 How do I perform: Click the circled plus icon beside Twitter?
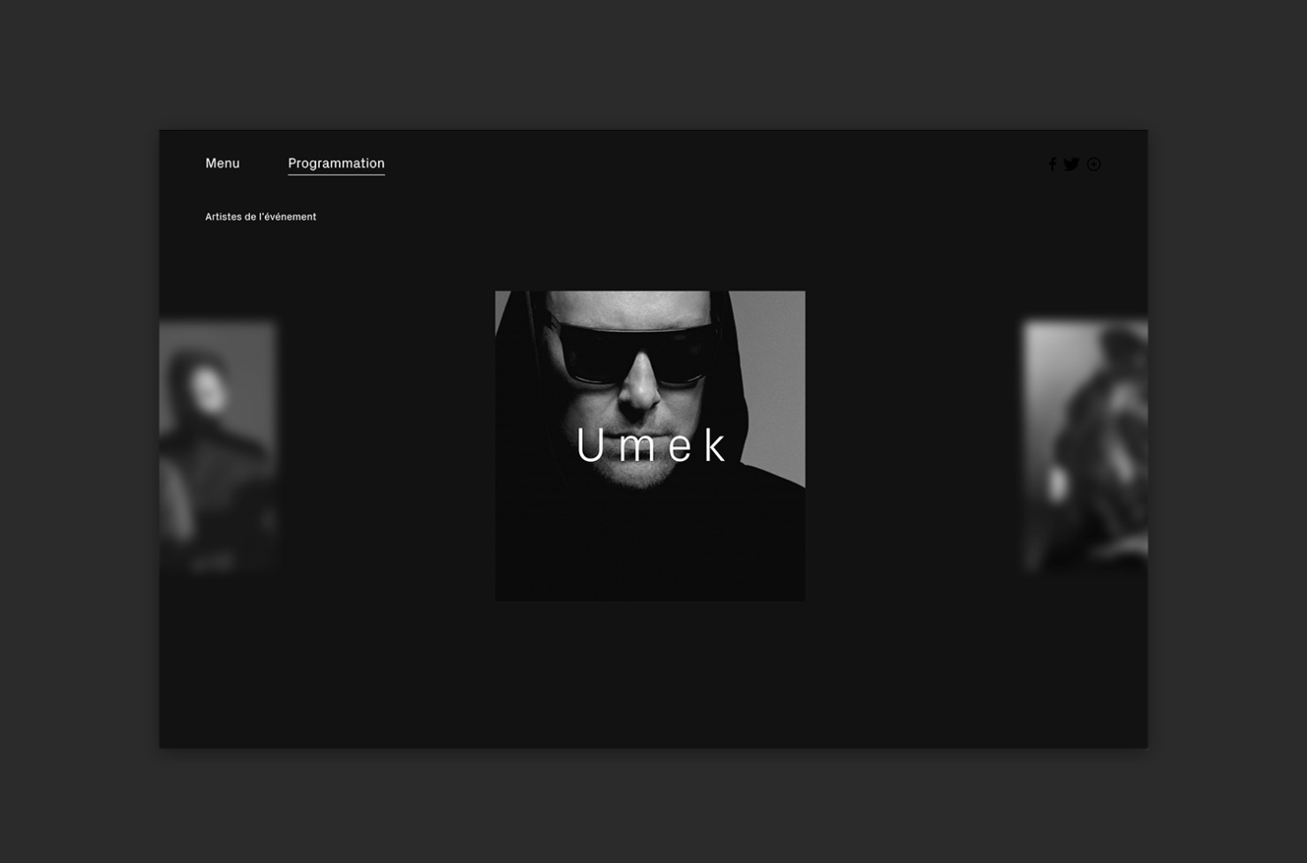(x=1093, y=164)
